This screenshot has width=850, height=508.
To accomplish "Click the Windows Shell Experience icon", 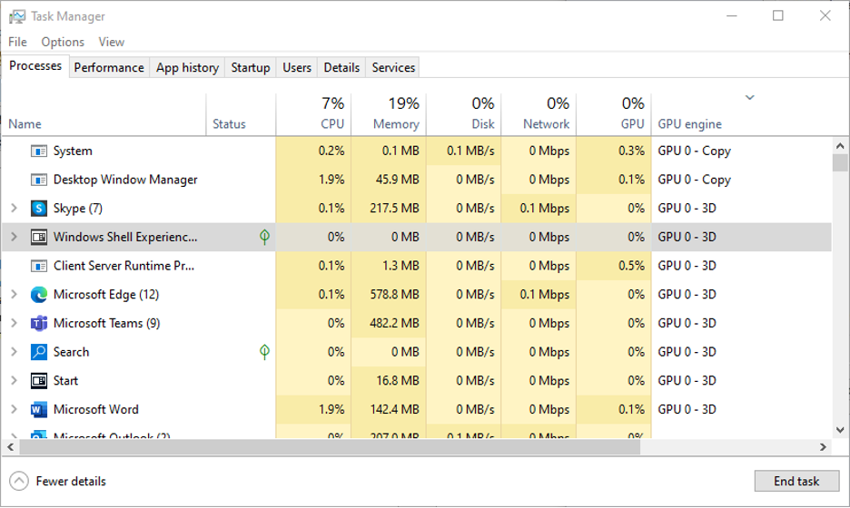I will (38, 237).
